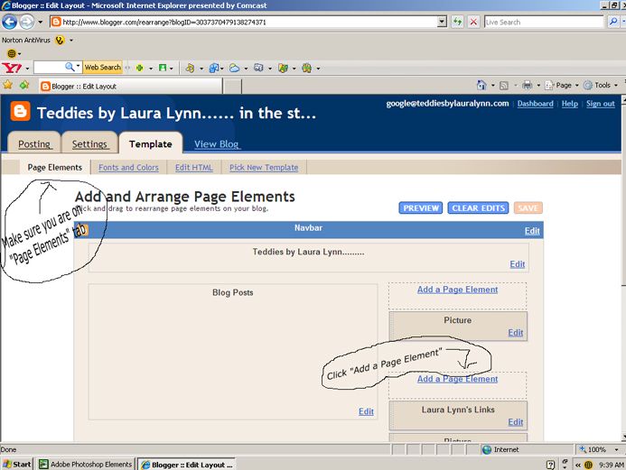Screen dimensions: 626x470
Task: Click the Stop loading red X icon
Action: 473,22
